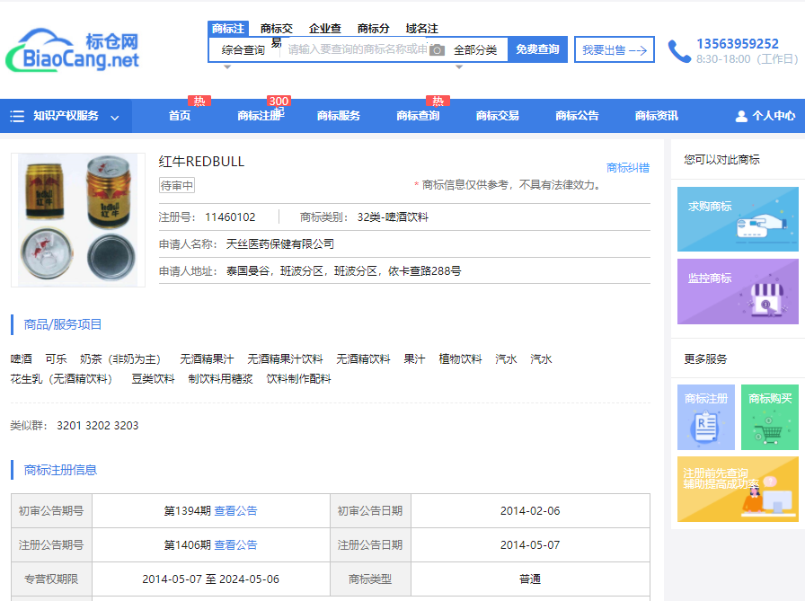The height and width of the screenshot is (601, 805).
Task: Open 查看公告 link for 第1394期
Action: point(235,511)
